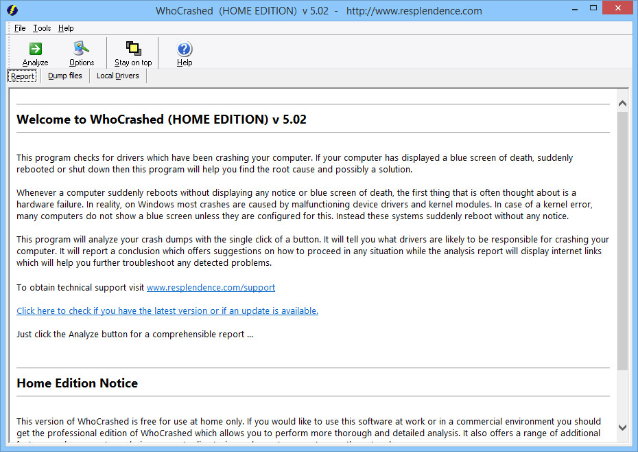Open the www.resplendence.com/support link

pyautogui.click(x=211, y=287)
